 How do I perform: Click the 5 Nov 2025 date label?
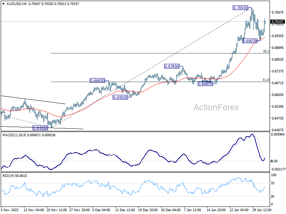(10, 210)
